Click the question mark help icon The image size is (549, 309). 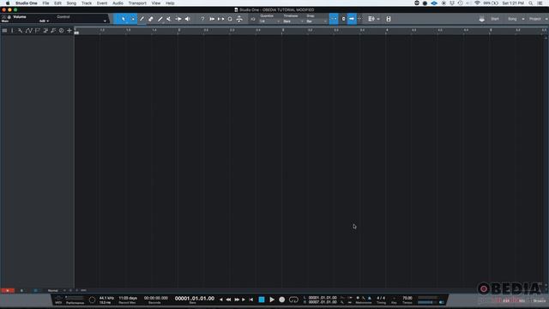202,19
